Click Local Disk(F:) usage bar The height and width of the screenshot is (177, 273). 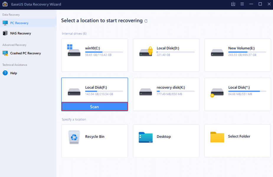coord(104,91)
